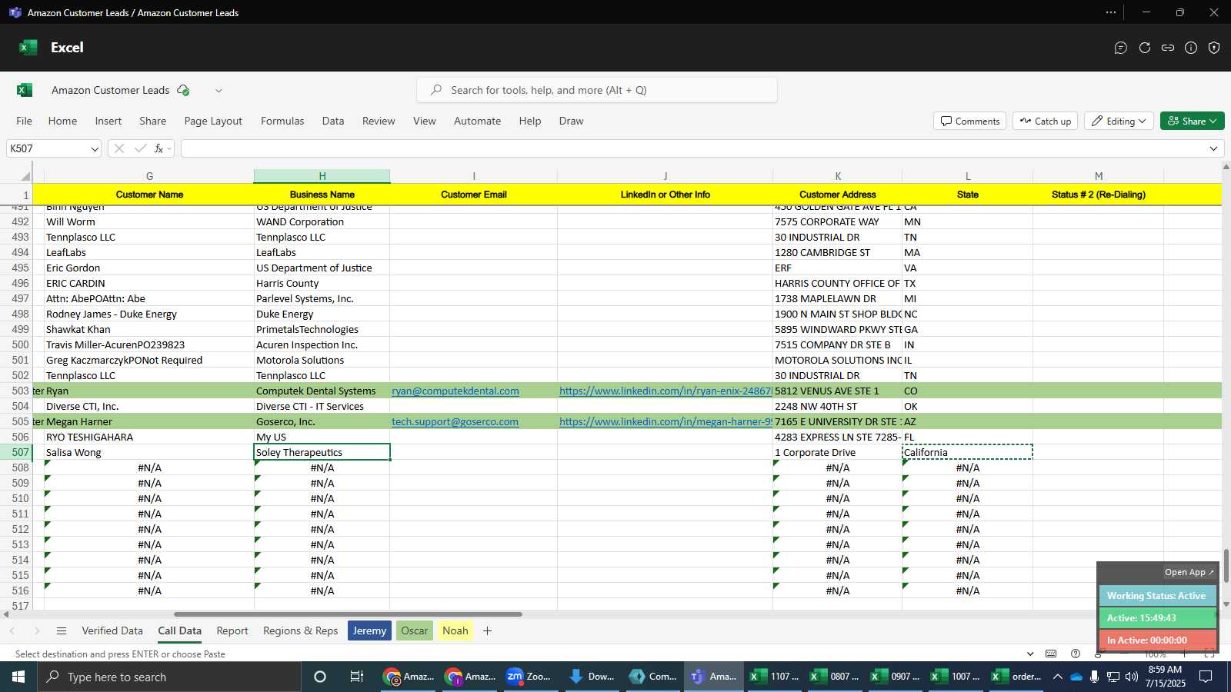
Task: Click the volume speaker icon in tray
Action: tap(1131, 677)
